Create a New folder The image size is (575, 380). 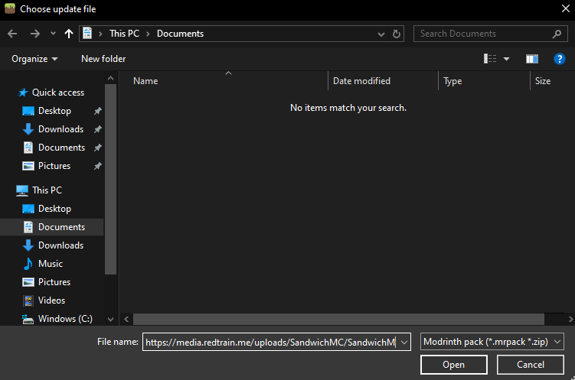(x=103, y=59)
